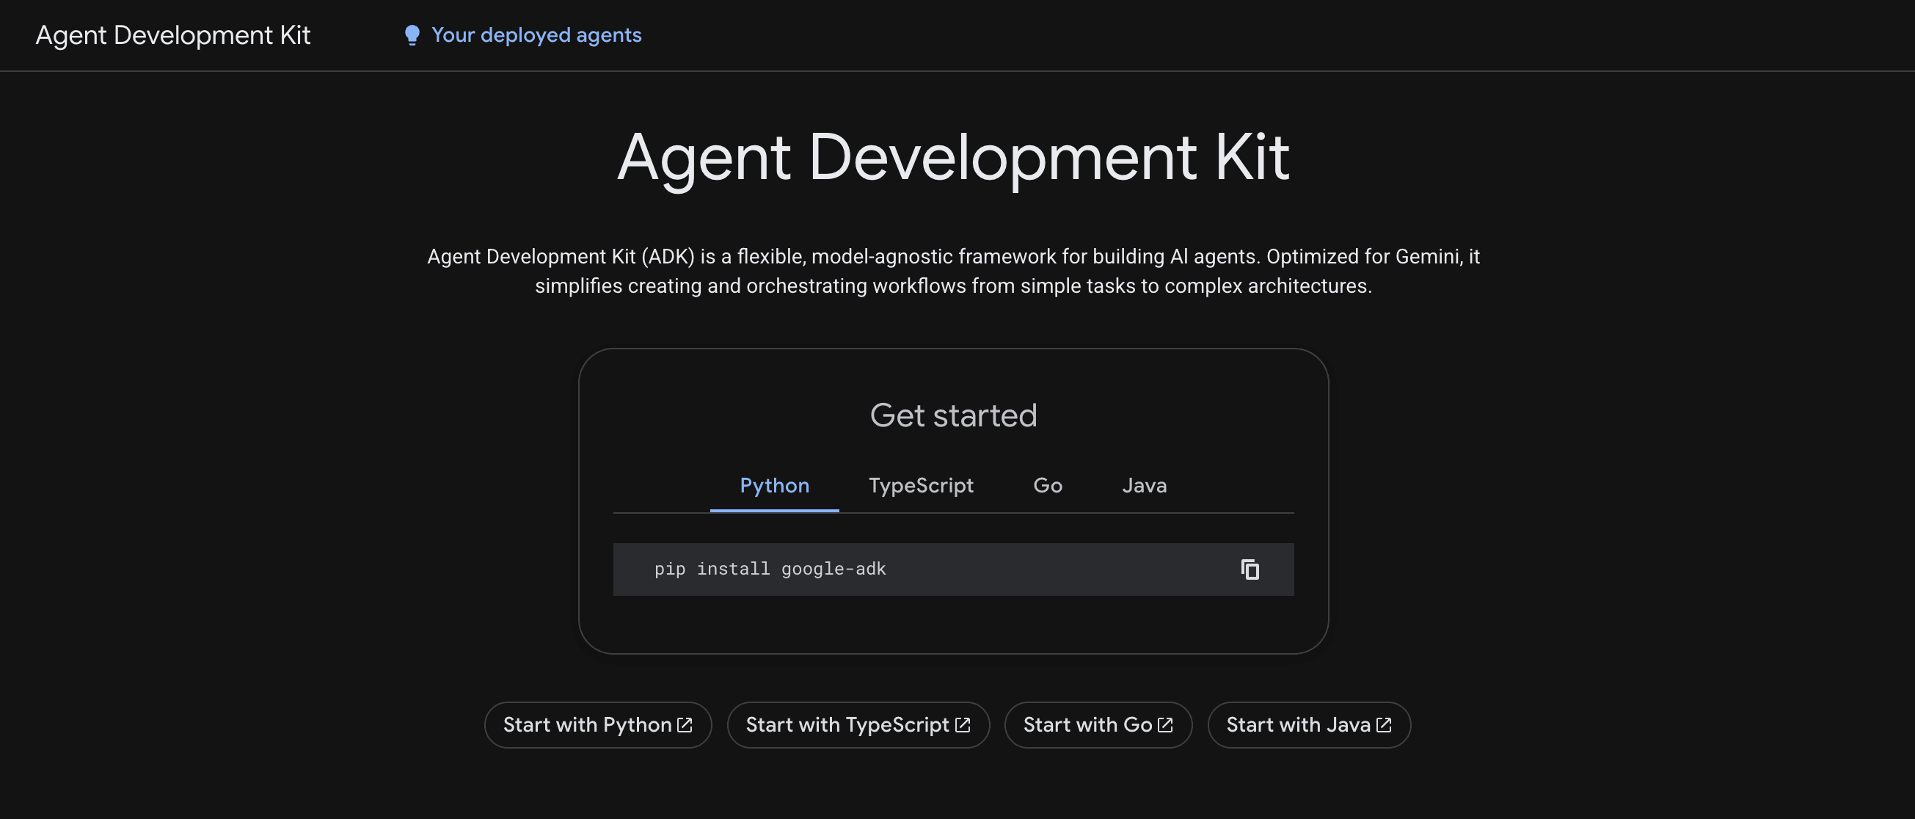The image size is (1915, 819).
Task: Select the Python tab
Action: pos(774,486)
